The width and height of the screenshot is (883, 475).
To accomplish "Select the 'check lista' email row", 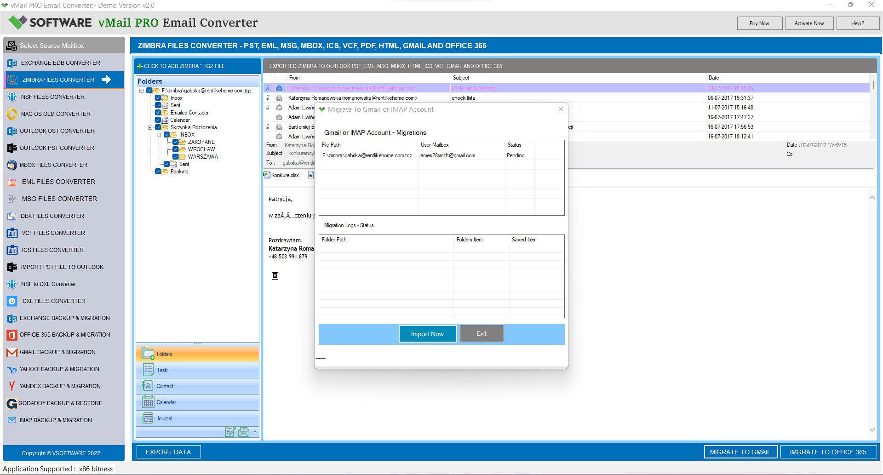I will [567, 98].
